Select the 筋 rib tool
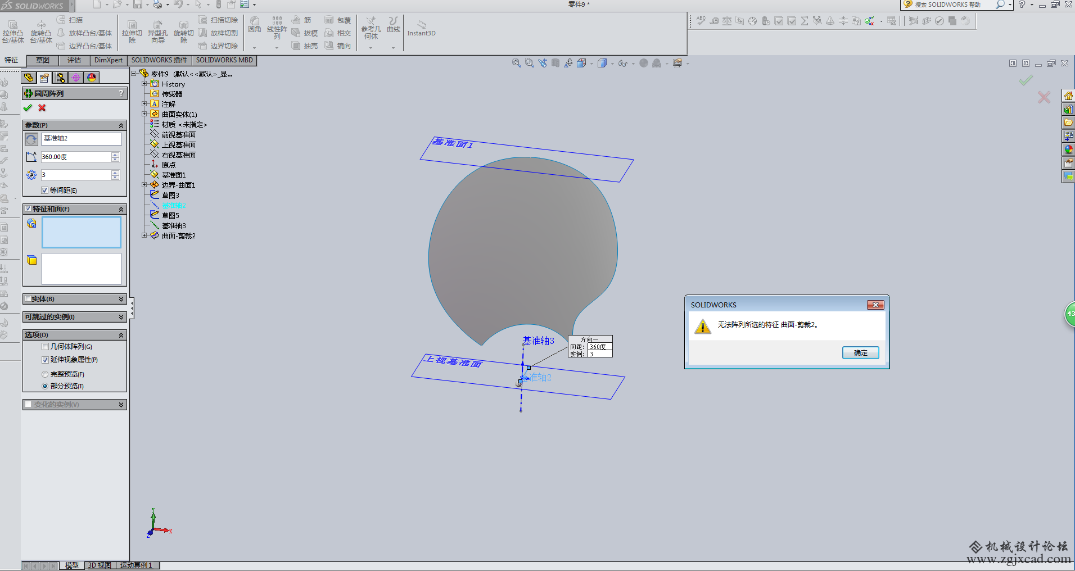Image resolution: width=1075 pixels, height=571 pixels. coord(301,20)
